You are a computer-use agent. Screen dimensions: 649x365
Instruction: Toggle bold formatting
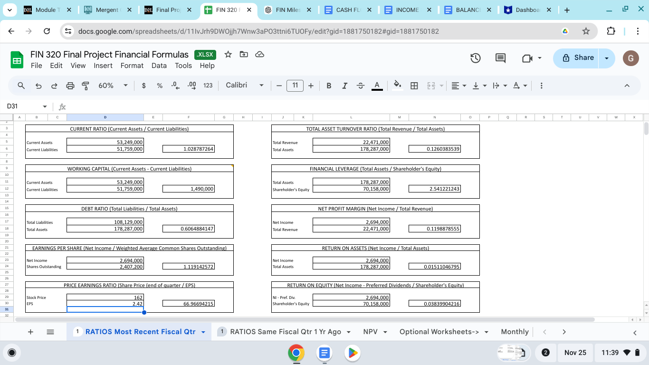coord(329,86)
